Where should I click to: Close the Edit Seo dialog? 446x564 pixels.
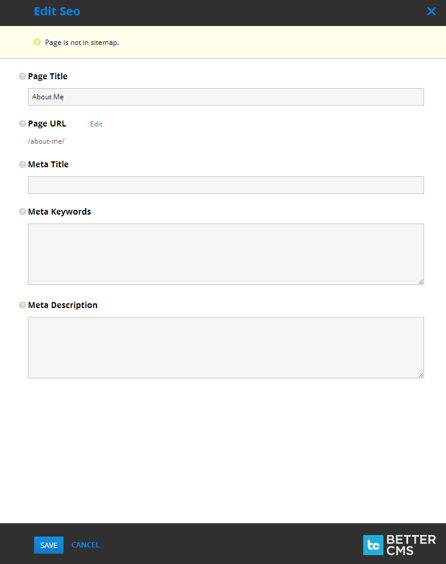point(431,11)
